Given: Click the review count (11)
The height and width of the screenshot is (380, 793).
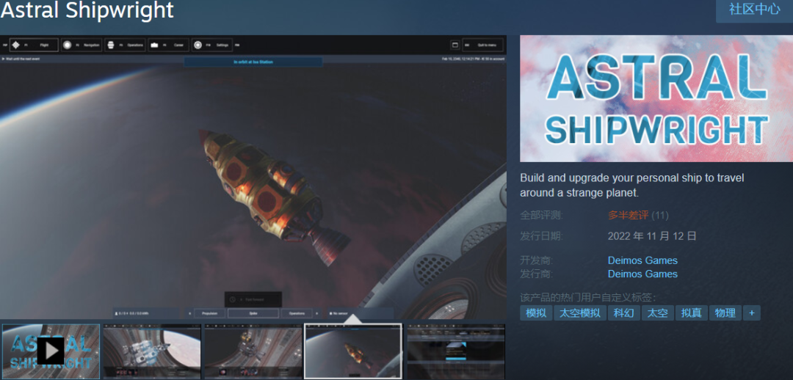Looking at the screenshot, I should tap(660, 215).
